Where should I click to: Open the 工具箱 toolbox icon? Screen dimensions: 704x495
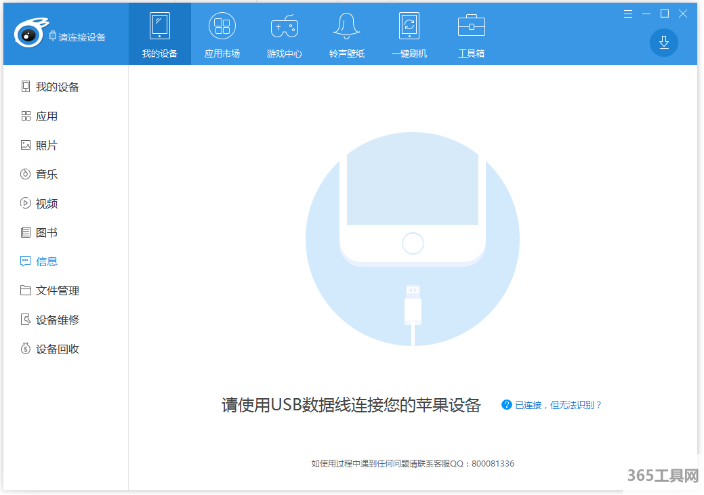pos(471,27)
